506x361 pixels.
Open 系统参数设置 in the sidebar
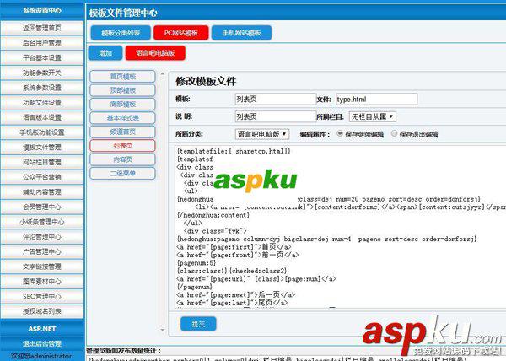point(42,88)
